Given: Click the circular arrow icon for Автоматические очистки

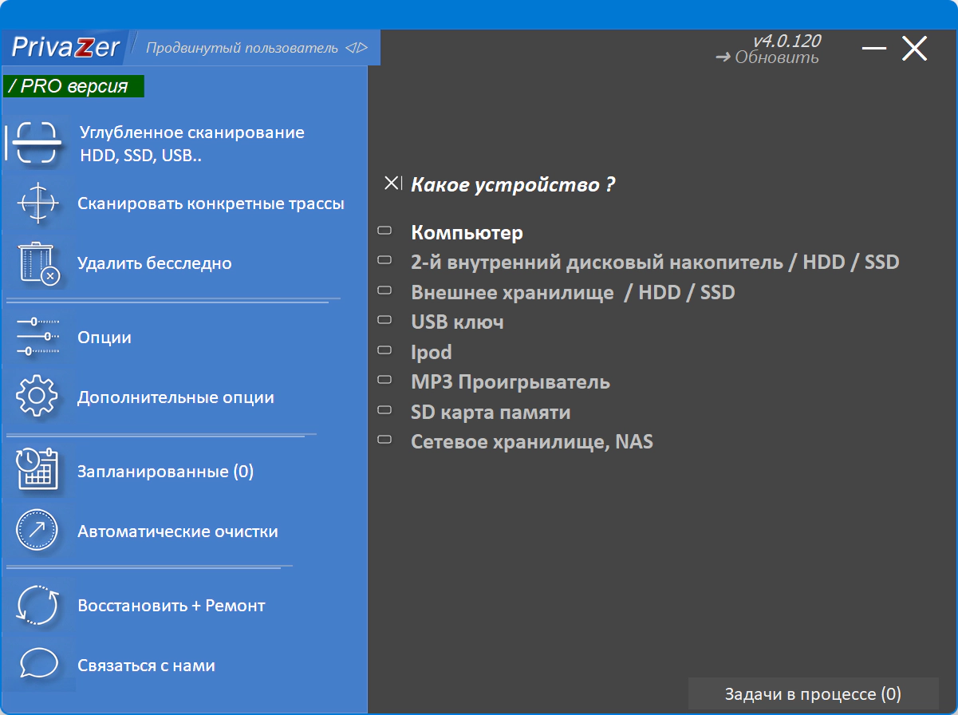Looking at the screenshot, I should point(37,531).
